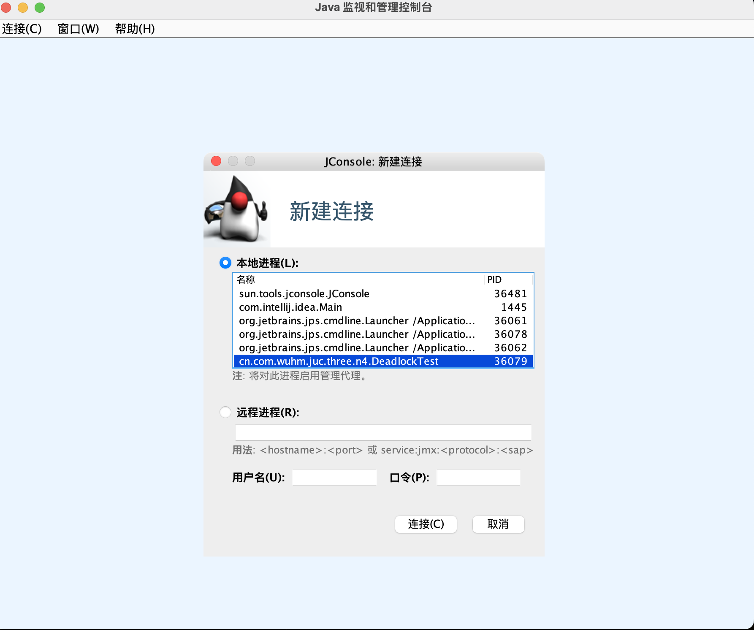The height and width of the screenshot is (630, 754).
Task: Select the Launcher process with PID 36062
Action: coord(383,348)
